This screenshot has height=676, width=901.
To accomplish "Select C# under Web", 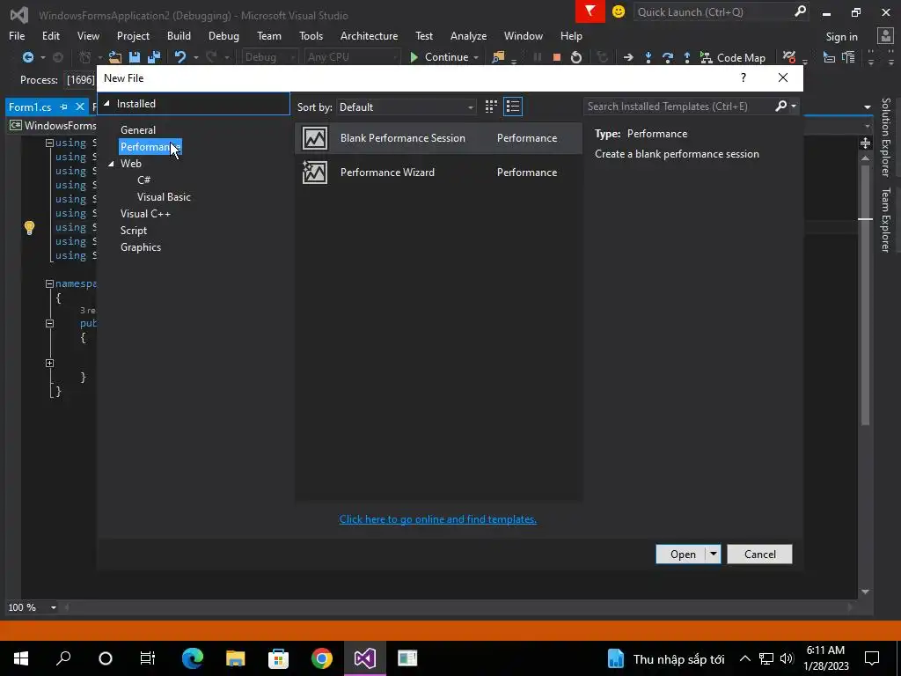I will tap(143, 180).
